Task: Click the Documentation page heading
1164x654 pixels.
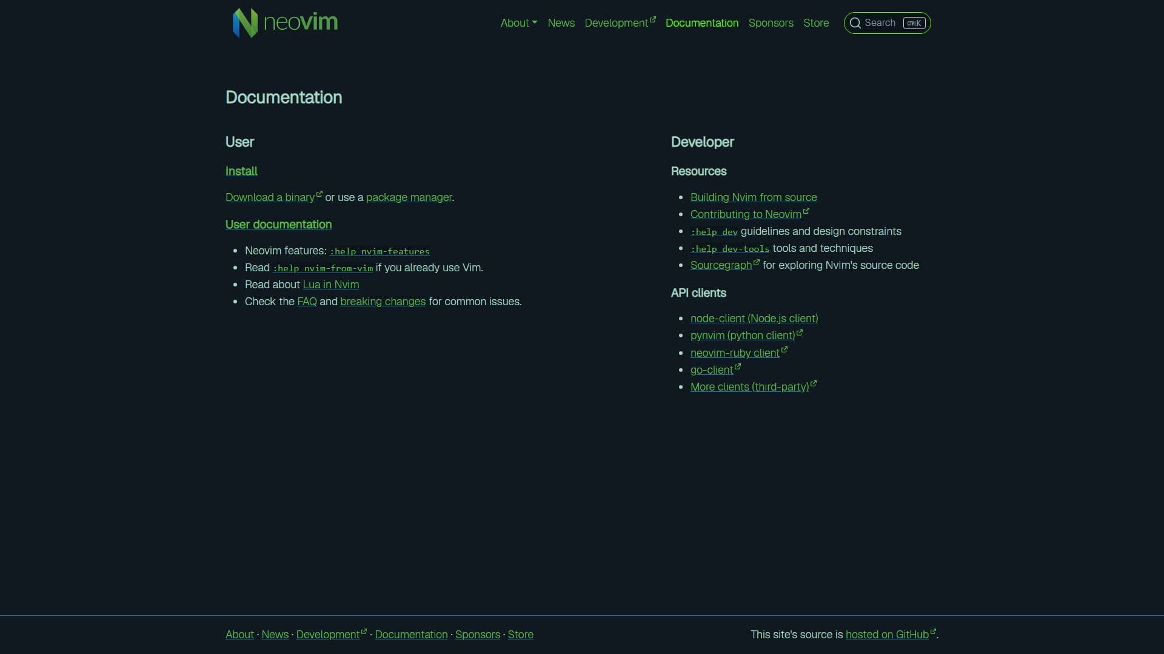Action: pyautogui.click(x=284, y=97)
